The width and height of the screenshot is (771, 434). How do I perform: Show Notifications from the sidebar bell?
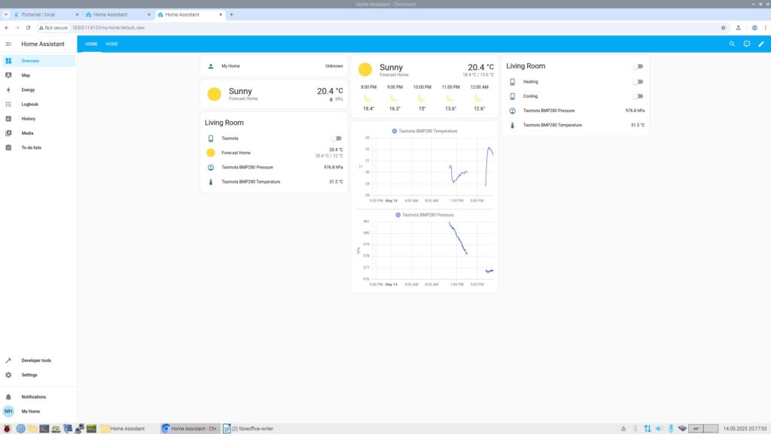pyautogui.click(x=38, y=396)
